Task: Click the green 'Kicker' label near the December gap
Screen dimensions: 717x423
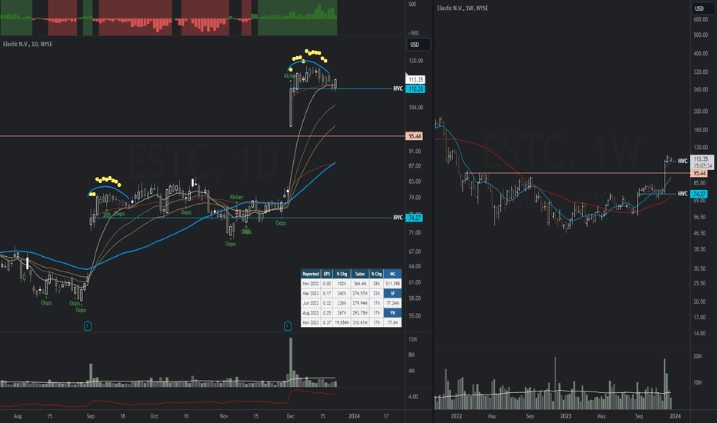Action: click(289, 76)
